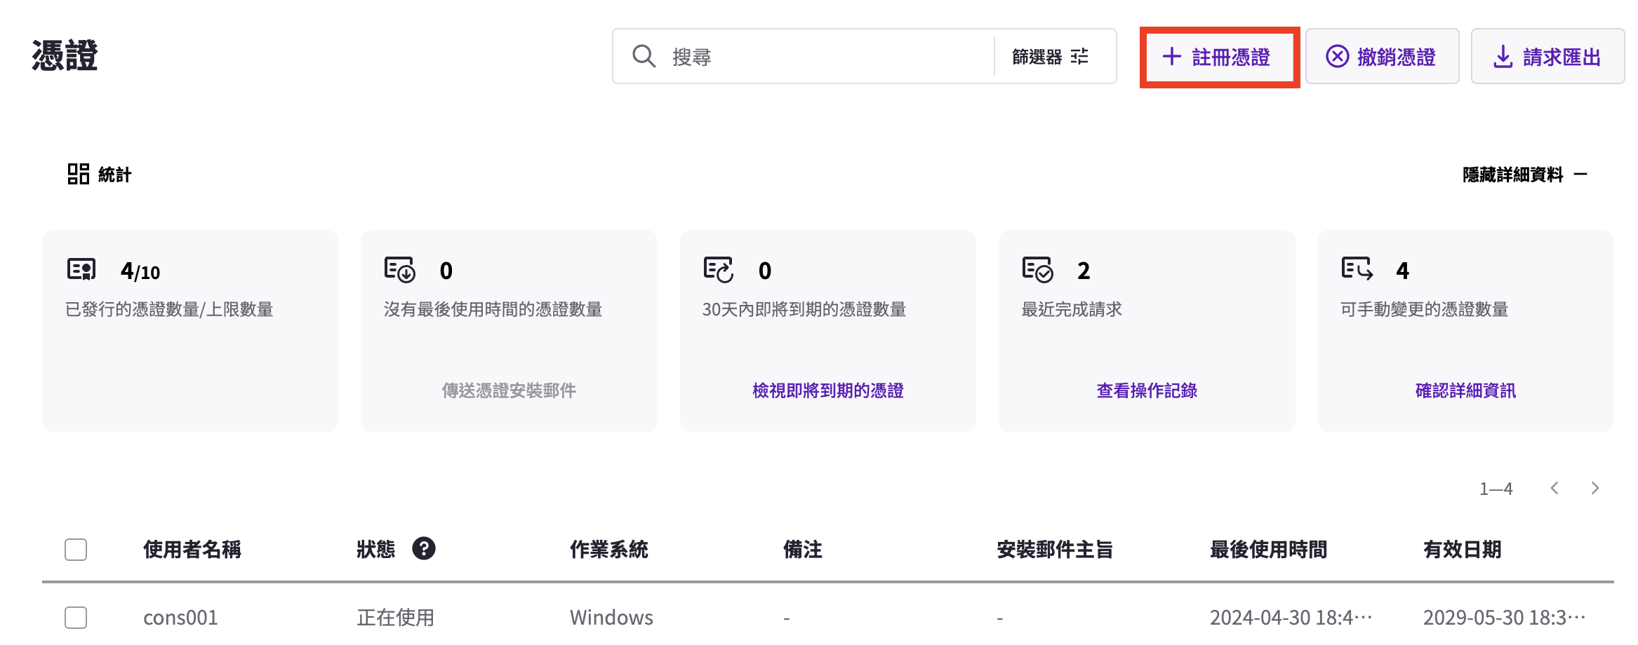
Task: Click the 作業系統 column header
Action: pos(609,549)
